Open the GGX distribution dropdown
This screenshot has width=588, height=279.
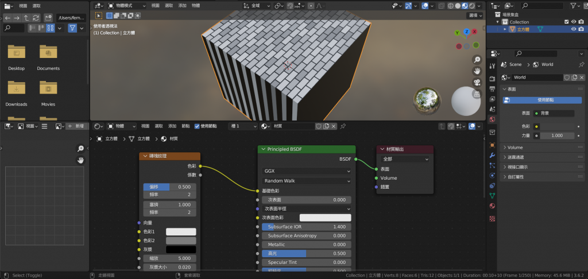[307, 171]
